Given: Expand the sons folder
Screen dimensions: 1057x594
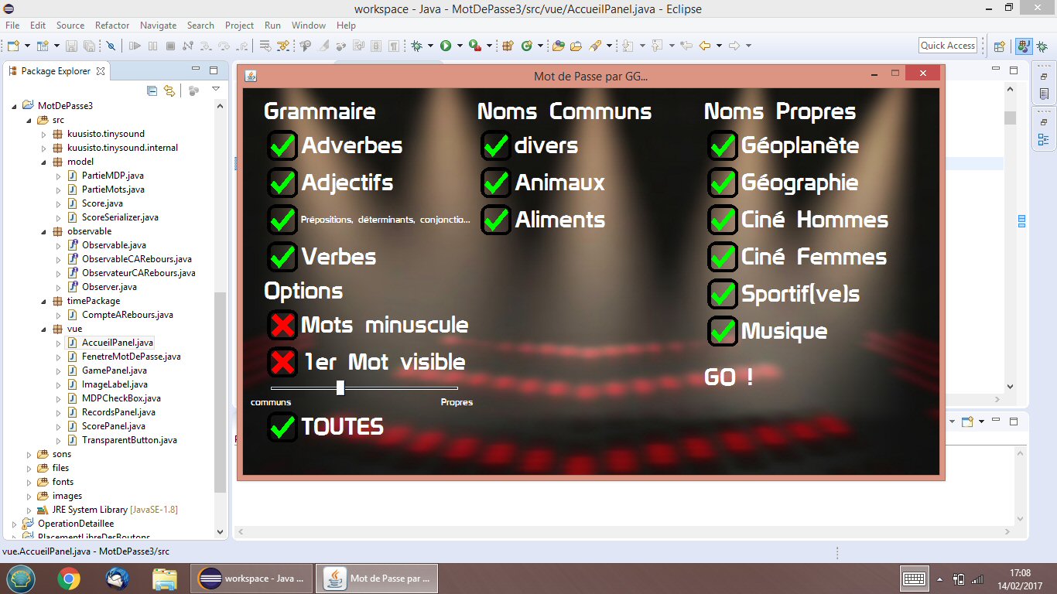Looking at the screenshot, I should [29, 454].
